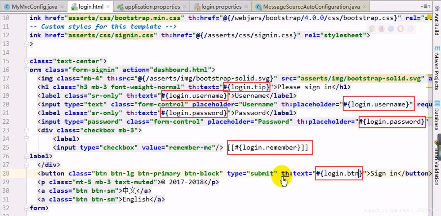Click #{login.username} on line 19
This screenshot has width=441, height=216.
195,96
